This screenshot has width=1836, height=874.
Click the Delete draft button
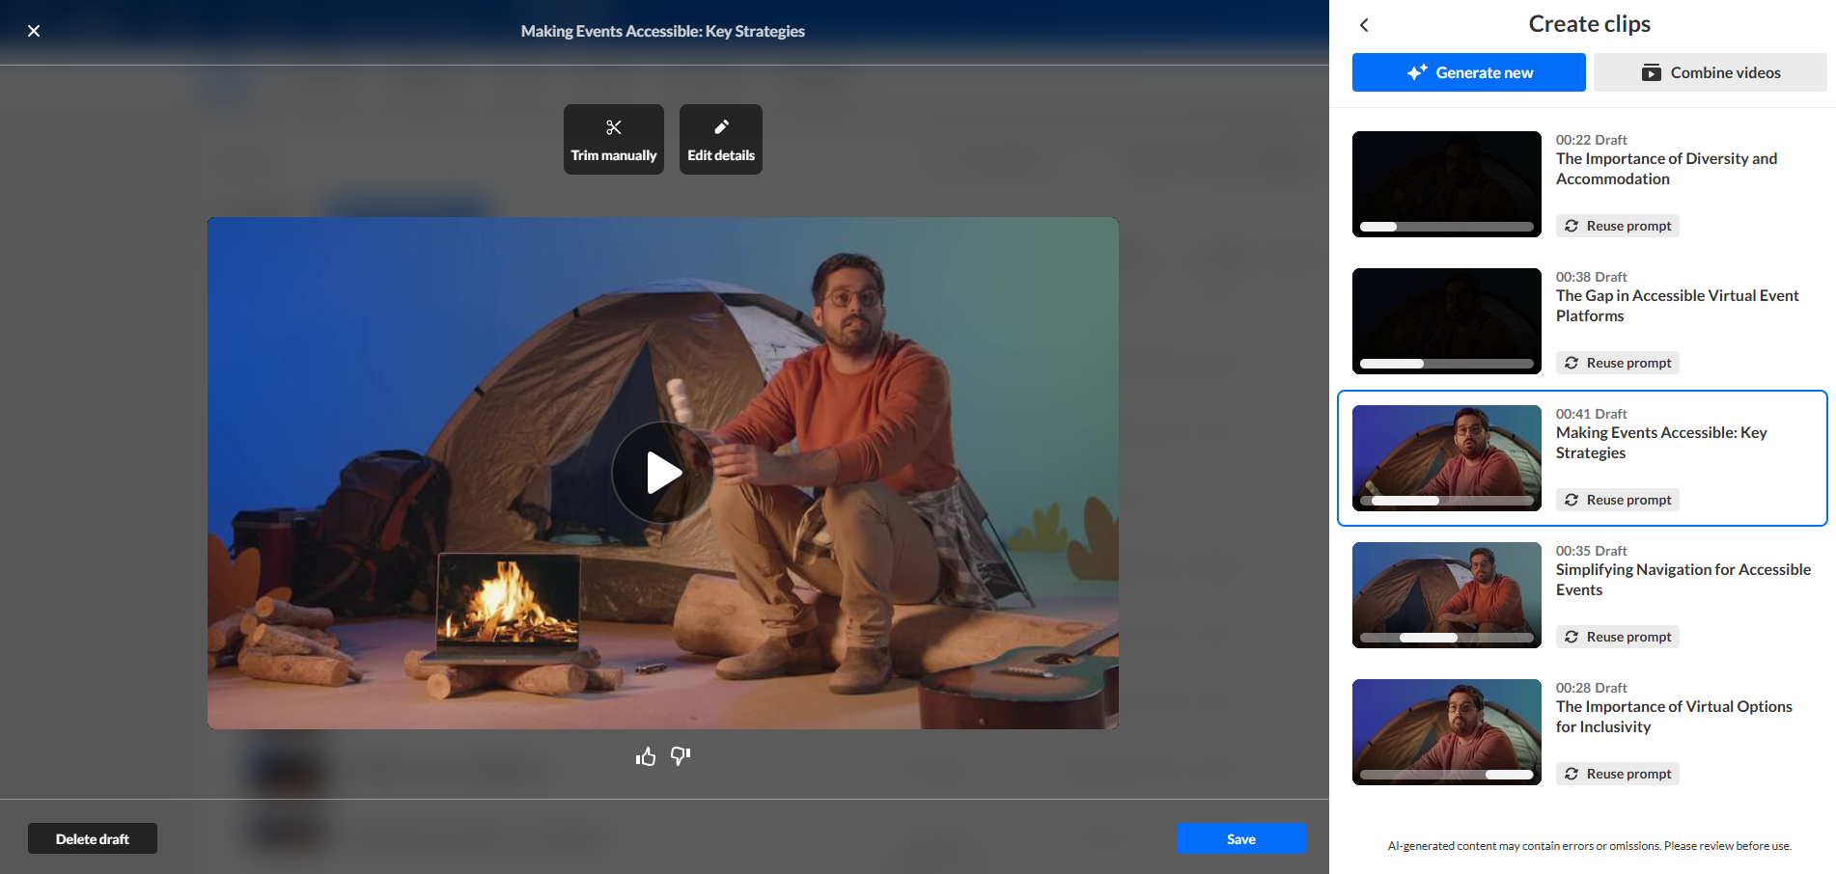[x=93, y=838]
